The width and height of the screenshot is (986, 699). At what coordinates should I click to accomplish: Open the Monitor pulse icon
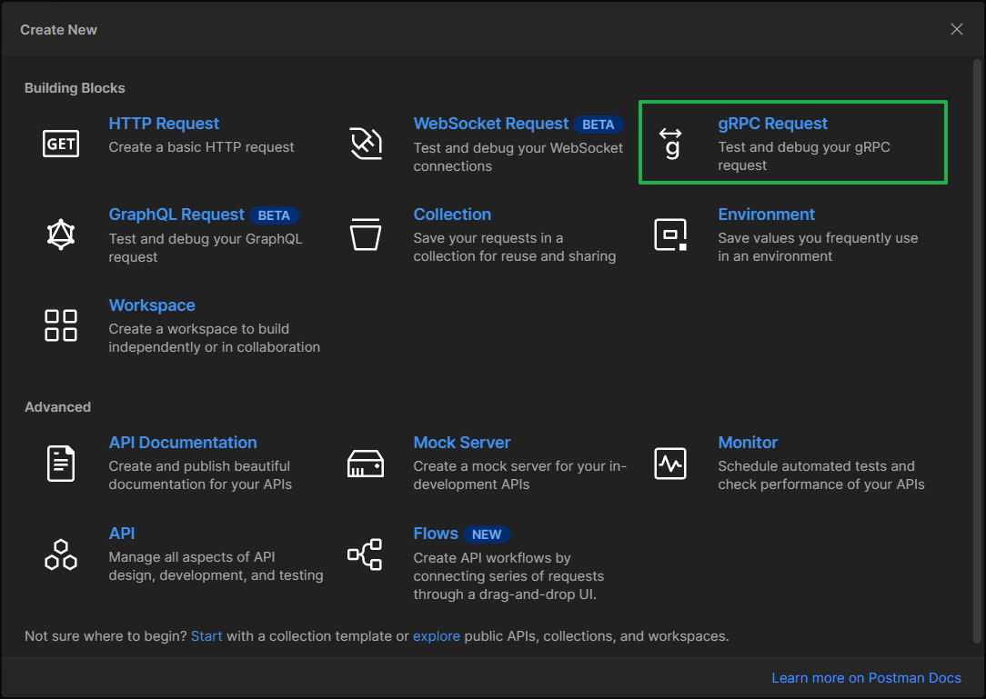pos(670,464)
